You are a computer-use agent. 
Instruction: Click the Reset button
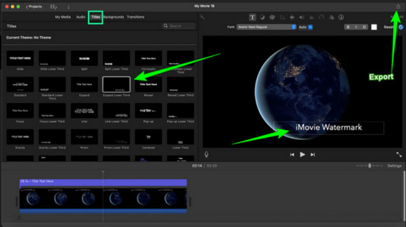(389, 27)
